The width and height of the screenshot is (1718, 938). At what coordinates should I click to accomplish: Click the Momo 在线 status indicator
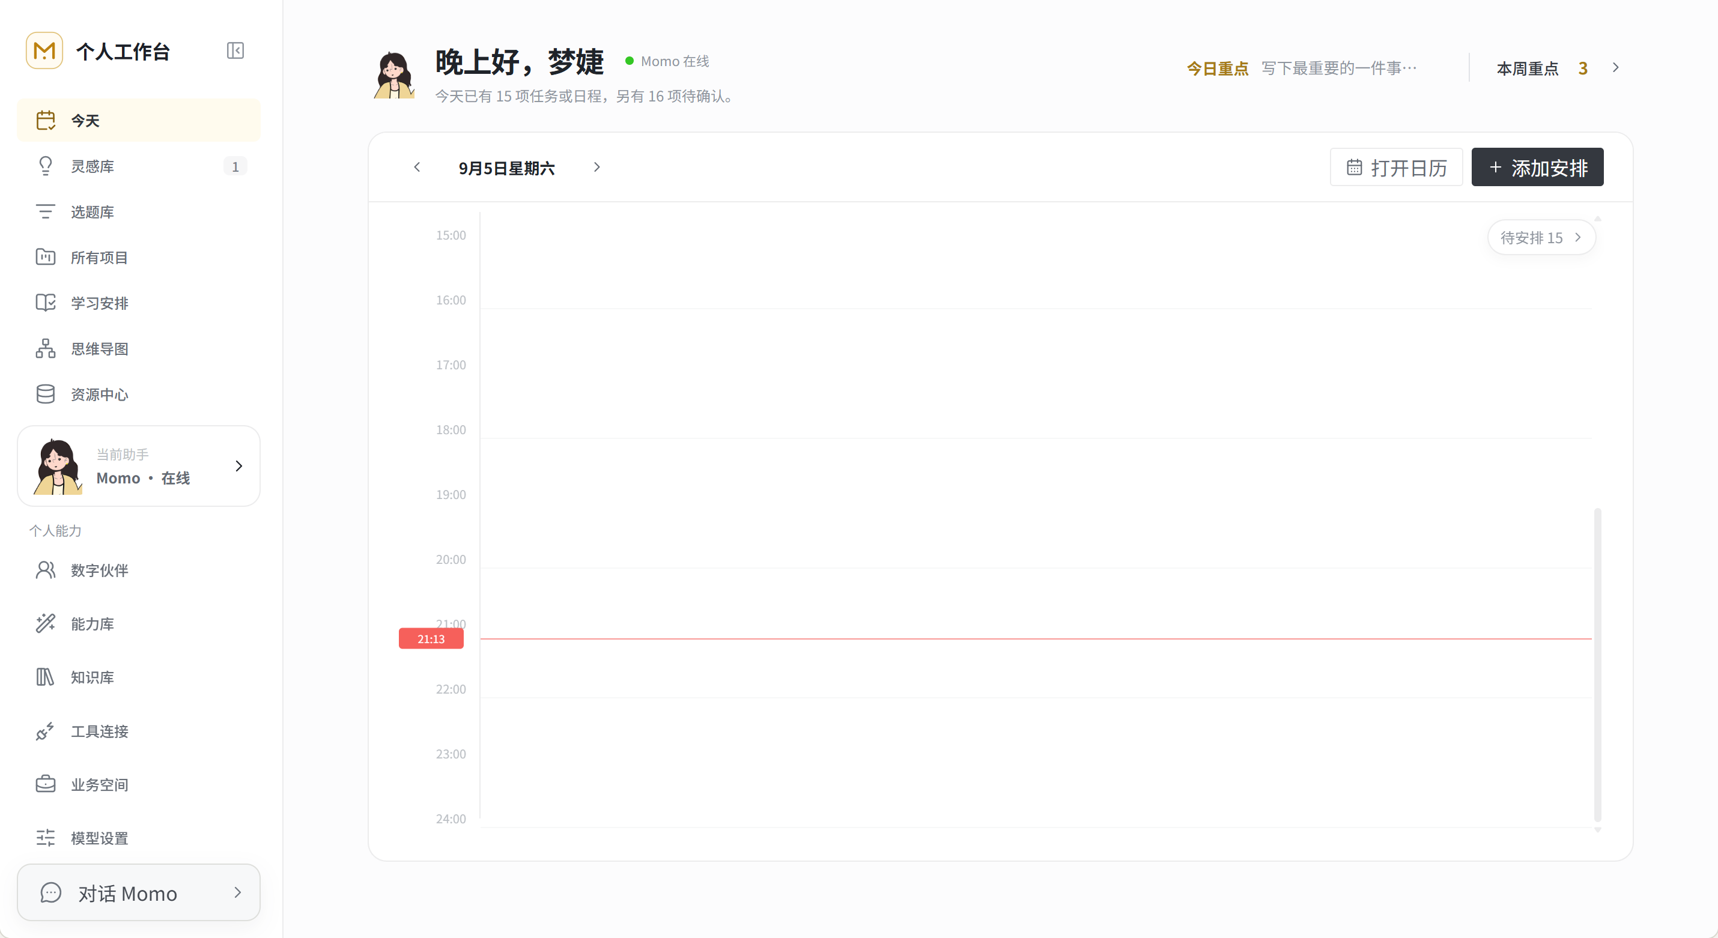coord(667,61)
